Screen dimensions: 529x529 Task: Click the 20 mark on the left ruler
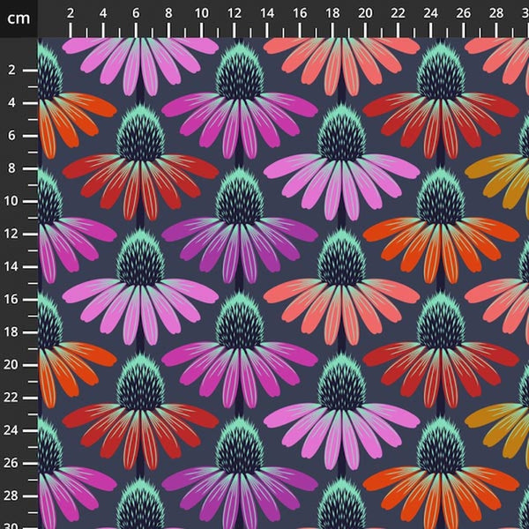pyautogui.click(x=12, y=364)
